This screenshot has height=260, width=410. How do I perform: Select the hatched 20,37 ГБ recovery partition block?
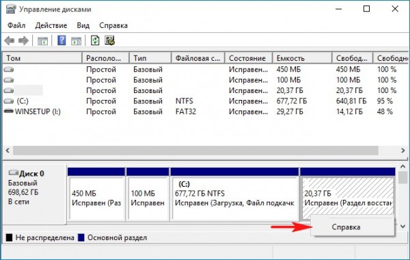[348, 194]
